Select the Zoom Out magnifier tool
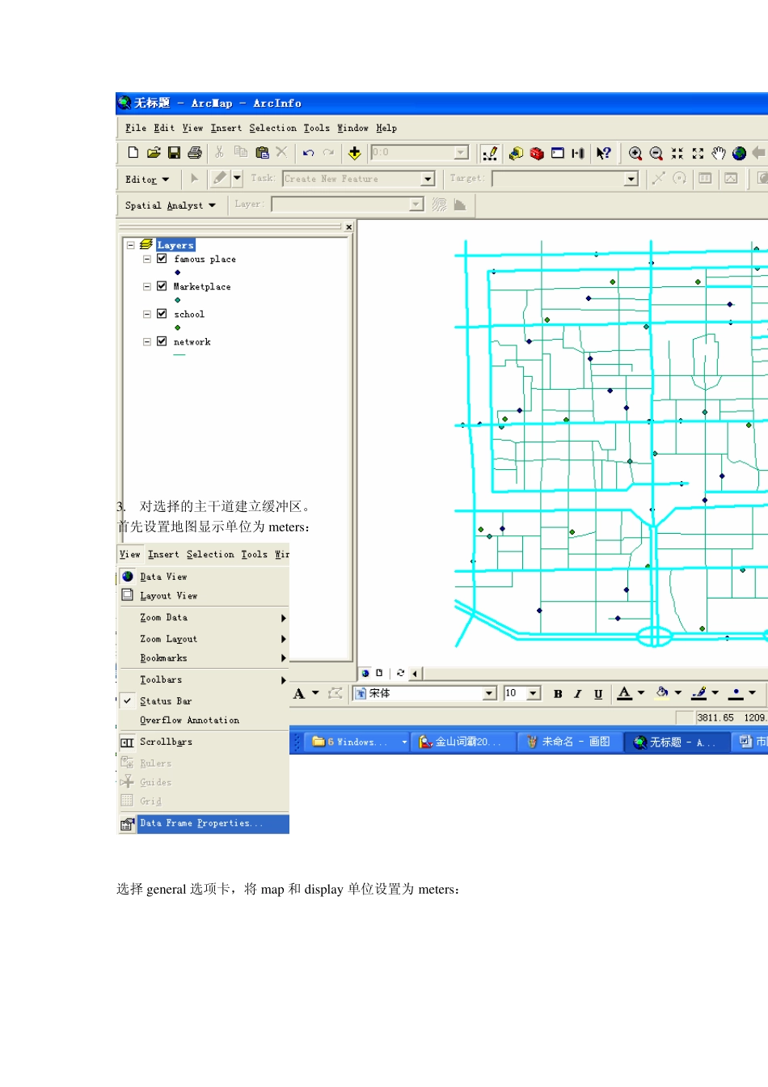The image size is (768, 1087). pyautogui.click(x=656, y=153)
